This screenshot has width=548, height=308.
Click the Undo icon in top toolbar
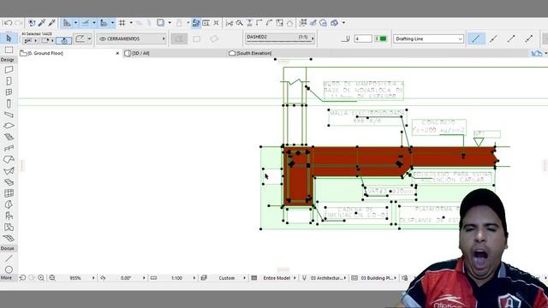click(x=8, y=23)
